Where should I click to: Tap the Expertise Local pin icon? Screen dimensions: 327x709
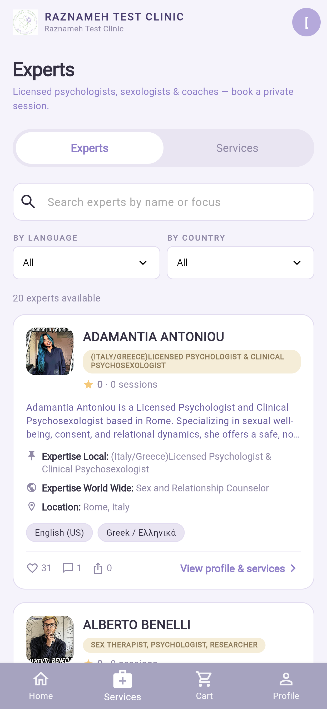(x=32, y=456)
